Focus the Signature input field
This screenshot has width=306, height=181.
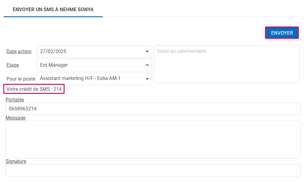(153, 170)
